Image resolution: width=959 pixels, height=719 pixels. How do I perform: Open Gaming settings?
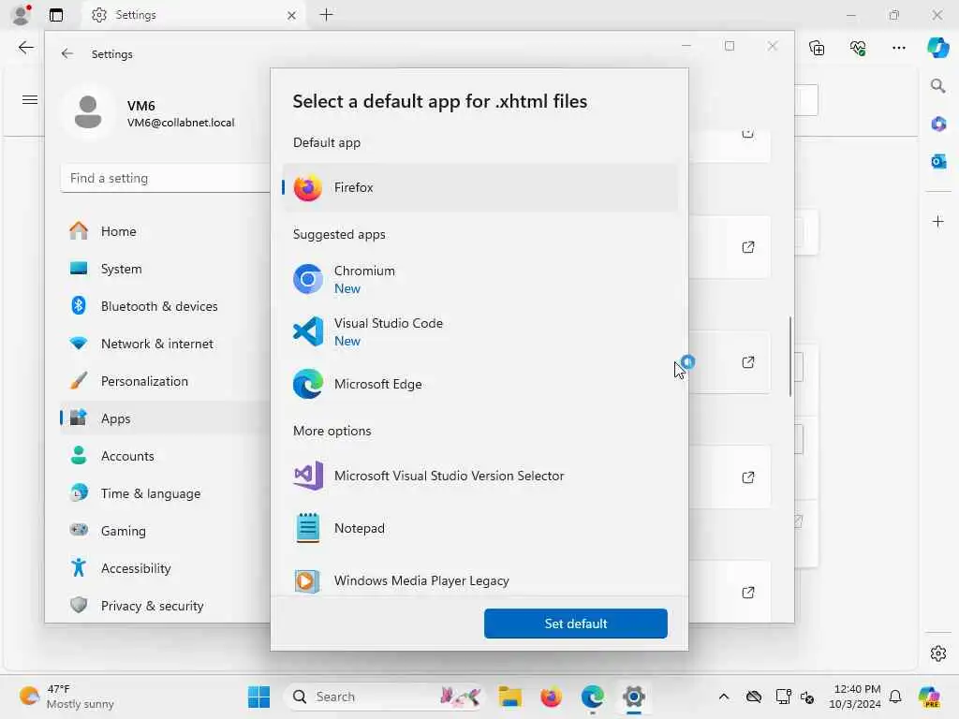[165, 531]
